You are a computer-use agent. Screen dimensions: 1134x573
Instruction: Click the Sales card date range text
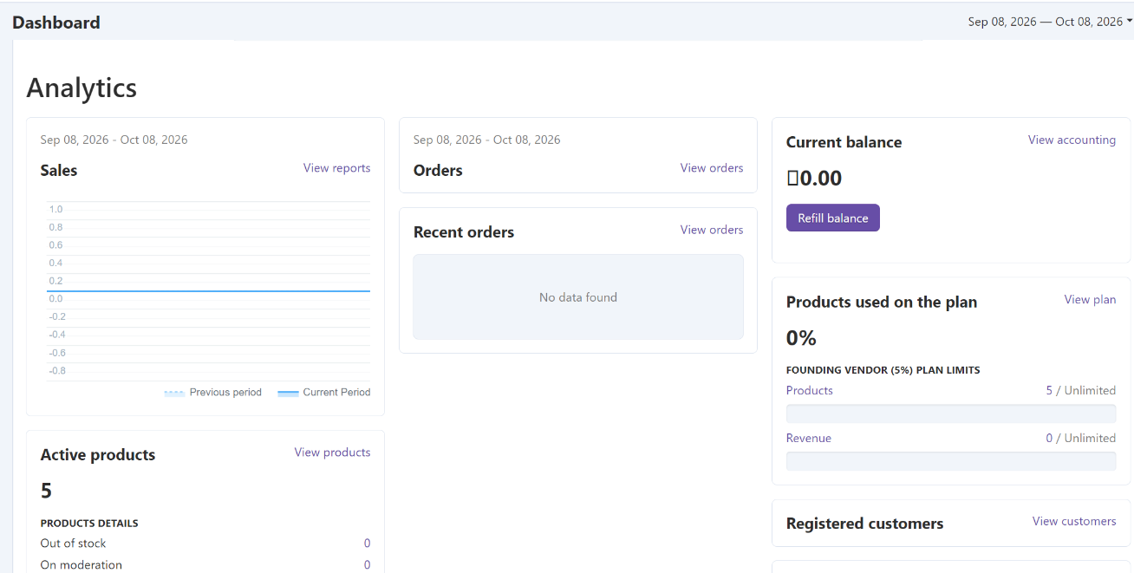[114, 140]
